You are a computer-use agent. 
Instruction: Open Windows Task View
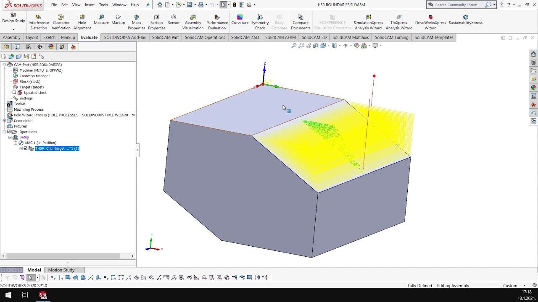pos(25,295)
